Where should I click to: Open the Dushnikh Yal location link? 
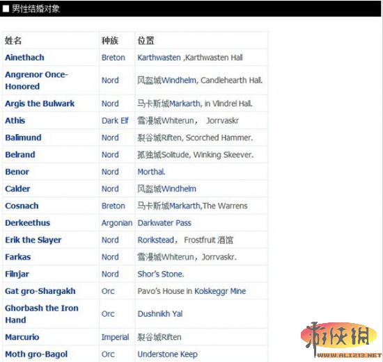pyautogui.click(x=160, y=314)
